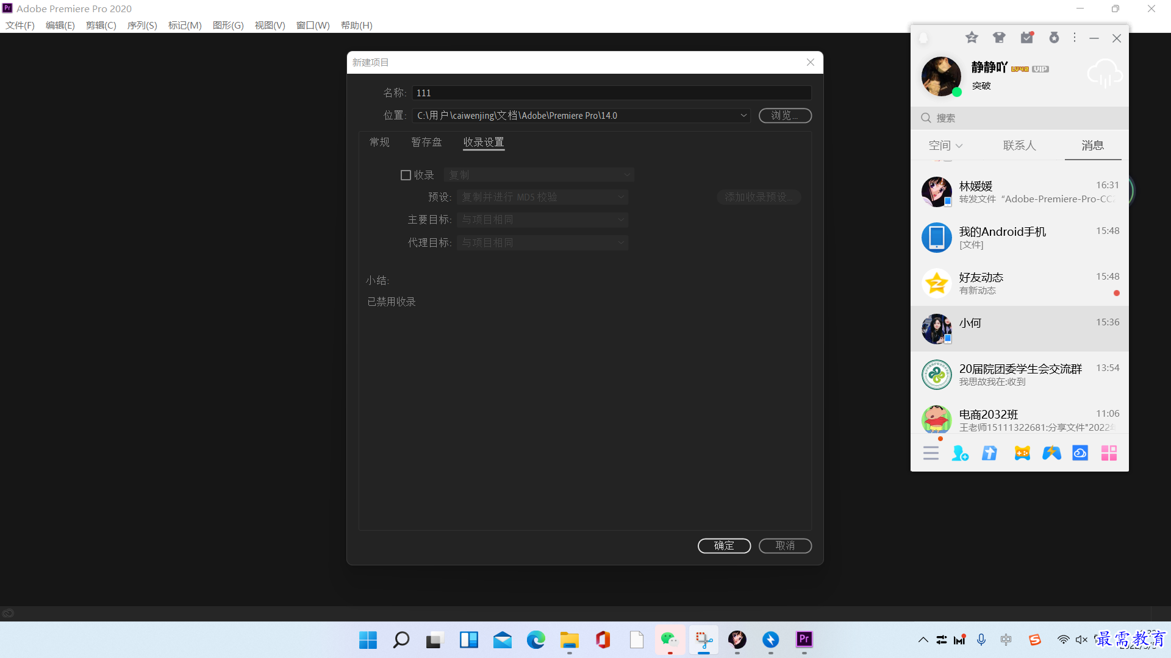Open QQ games icon

coord(1022,453)
